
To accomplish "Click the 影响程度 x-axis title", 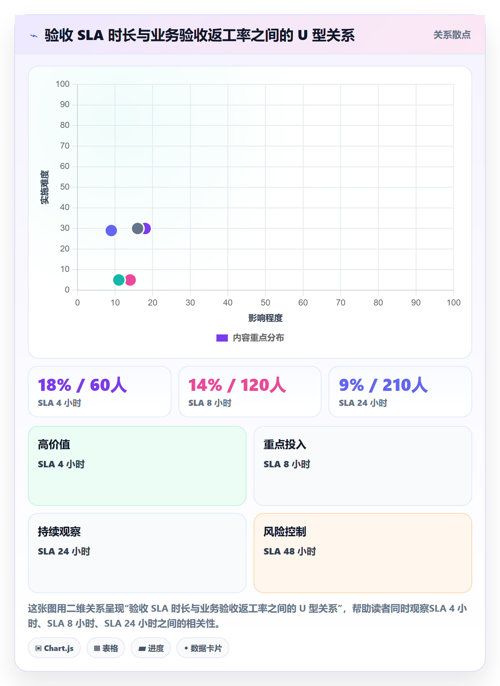I will [265, 318].
